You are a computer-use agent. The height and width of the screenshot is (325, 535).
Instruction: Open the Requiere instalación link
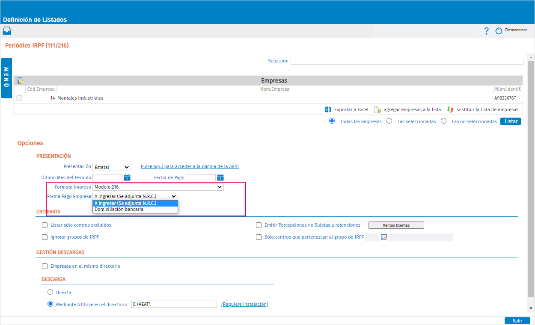pyautogui.click(x=244, y=304)
